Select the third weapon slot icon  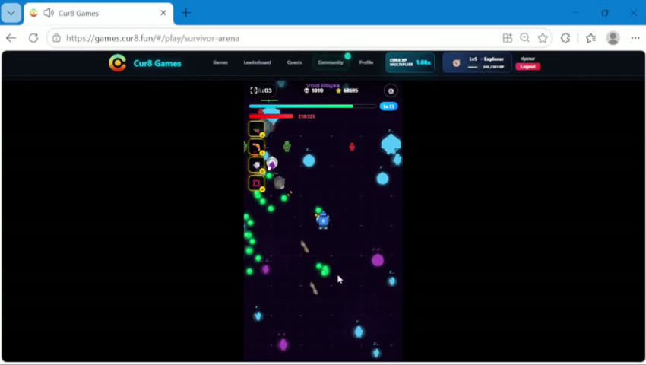256,165
